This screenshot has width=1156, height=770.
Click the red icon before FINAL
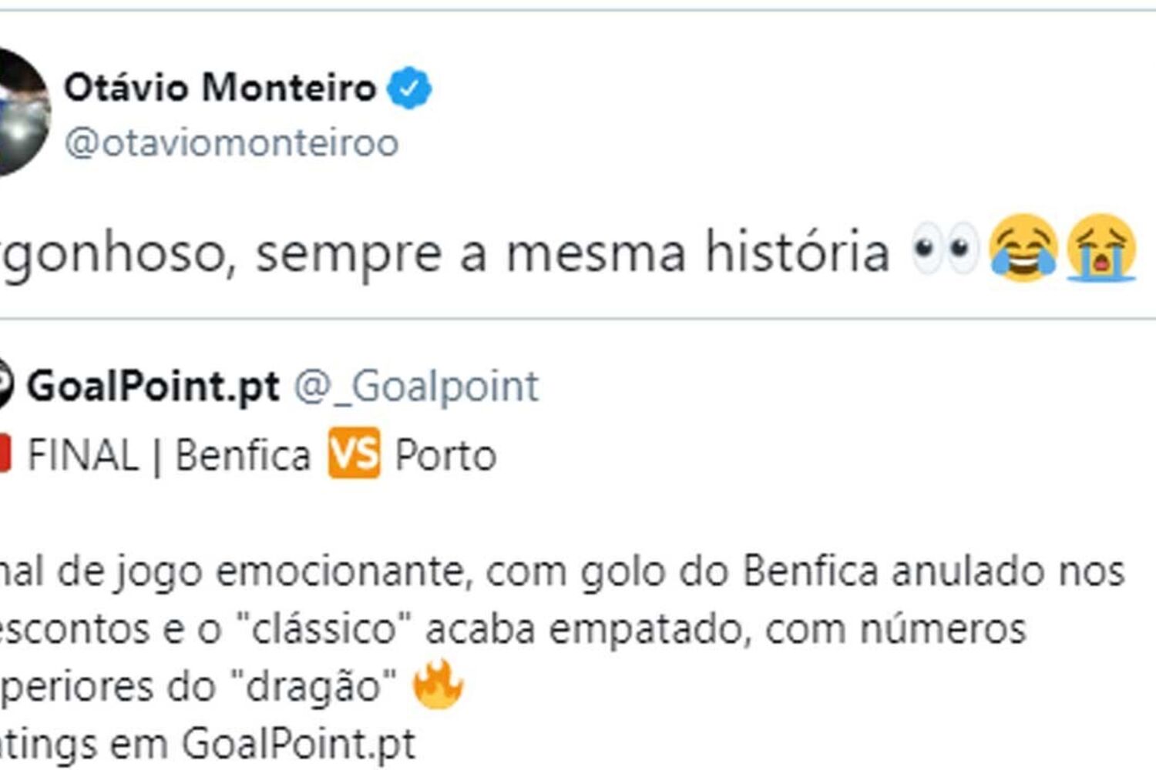tap(4, 454)
